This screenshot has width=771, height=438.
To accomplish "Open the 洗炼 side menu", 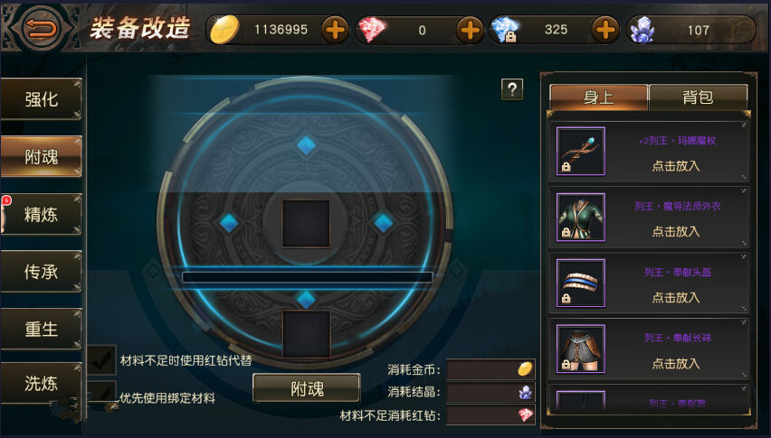I will (x=42, y=384).
